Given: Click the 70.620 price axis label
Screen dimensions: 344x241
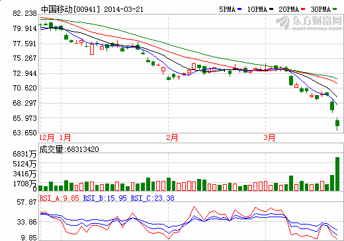Looking at the screenshot, I should click(24, 88).
